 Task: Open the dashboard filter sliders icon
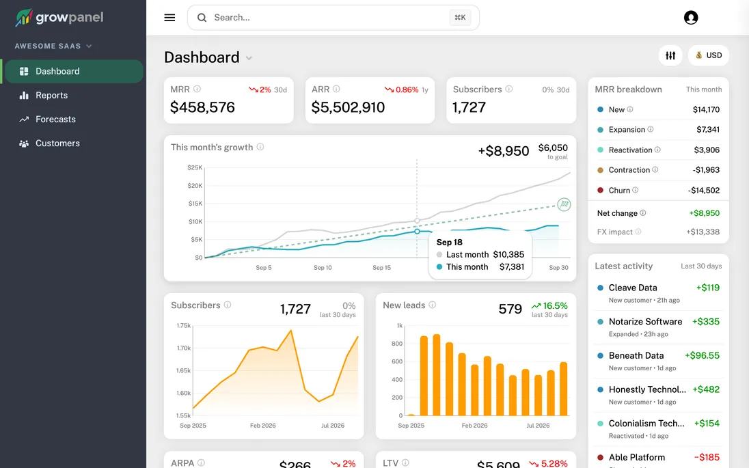click(670, 55)
